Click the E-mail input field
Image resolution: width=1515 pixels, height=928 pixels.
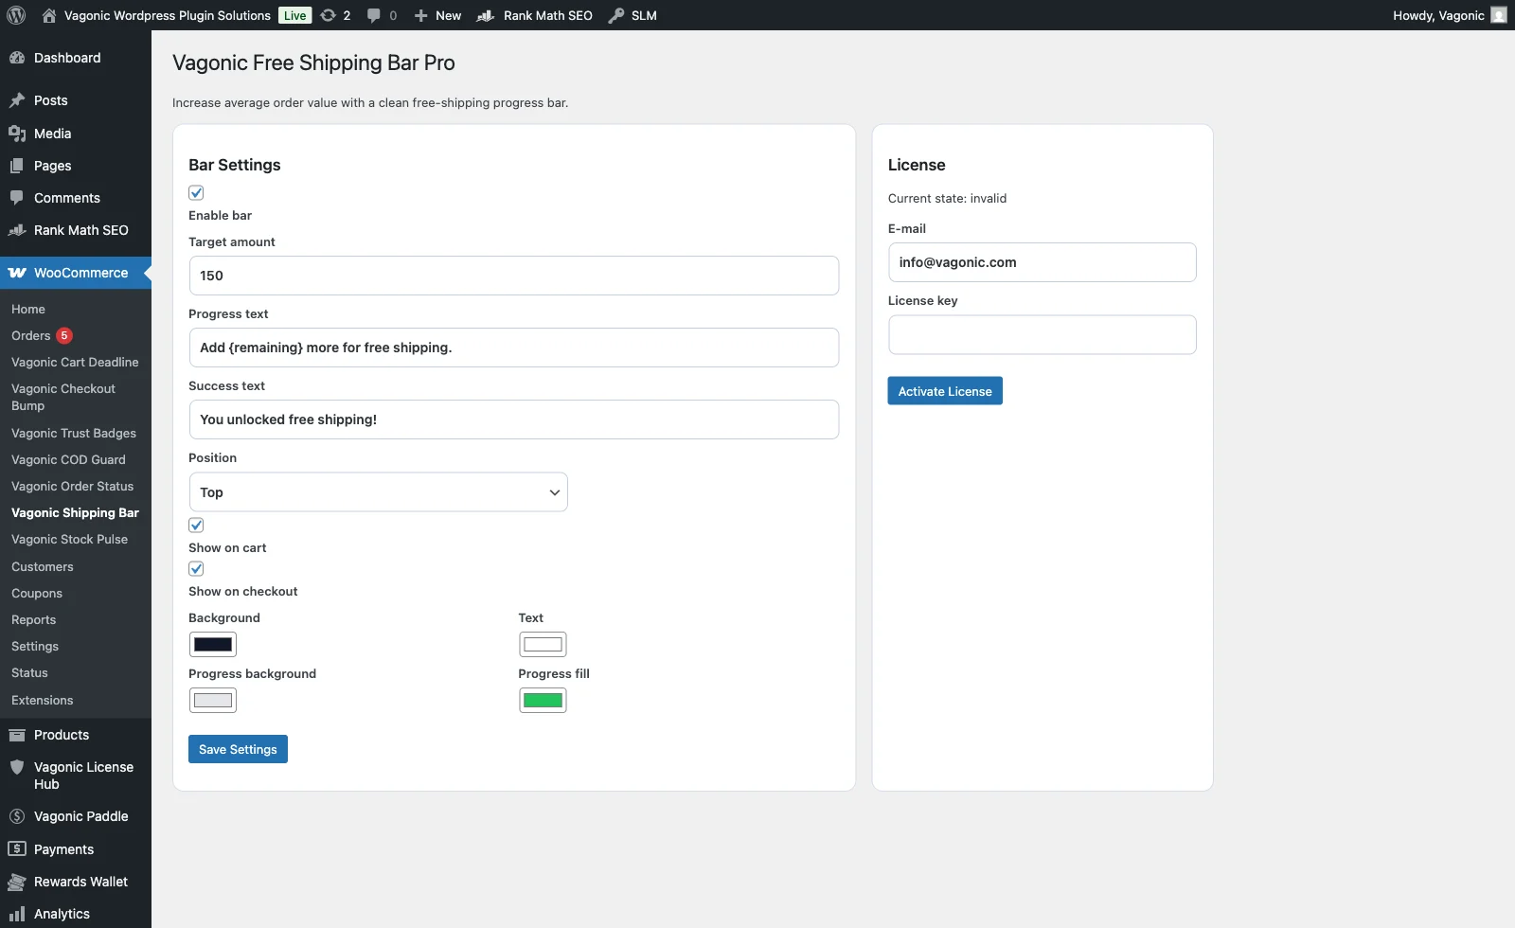coord(1042,262)
